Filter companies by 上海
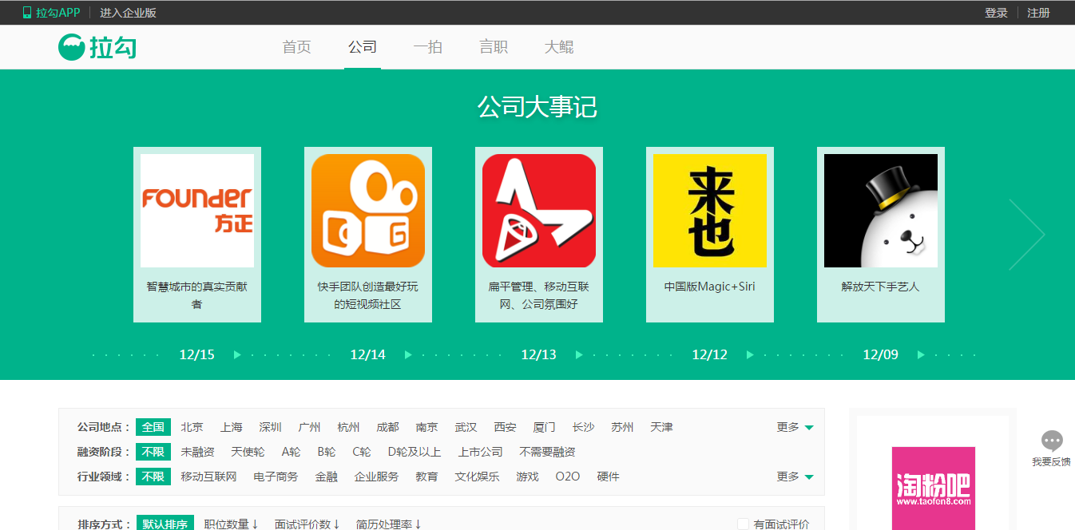Viewport: 1075px width, 530px height. pos(232,427)
